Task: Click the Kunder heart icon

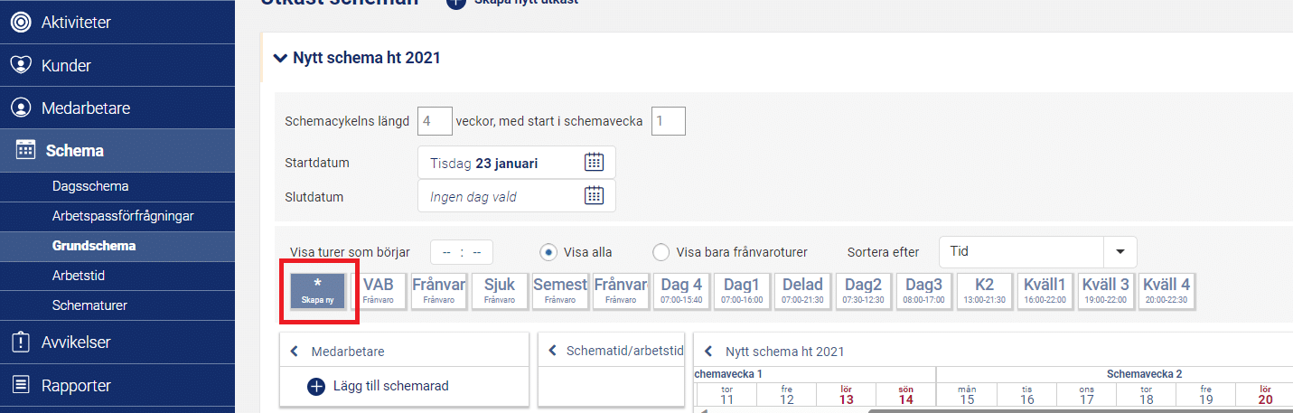Action: [x=21, y=65]
